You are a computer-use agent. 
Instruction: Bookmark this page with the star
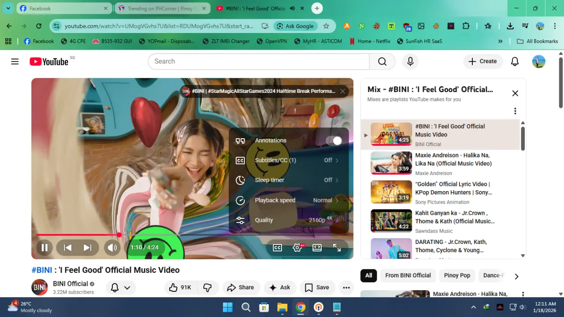(x=326, y=26)
